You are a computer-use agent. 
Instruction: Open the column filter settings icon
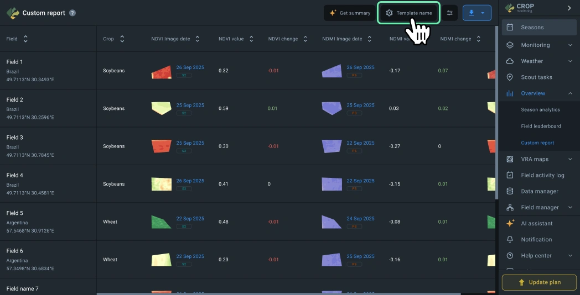pos(449,13)
